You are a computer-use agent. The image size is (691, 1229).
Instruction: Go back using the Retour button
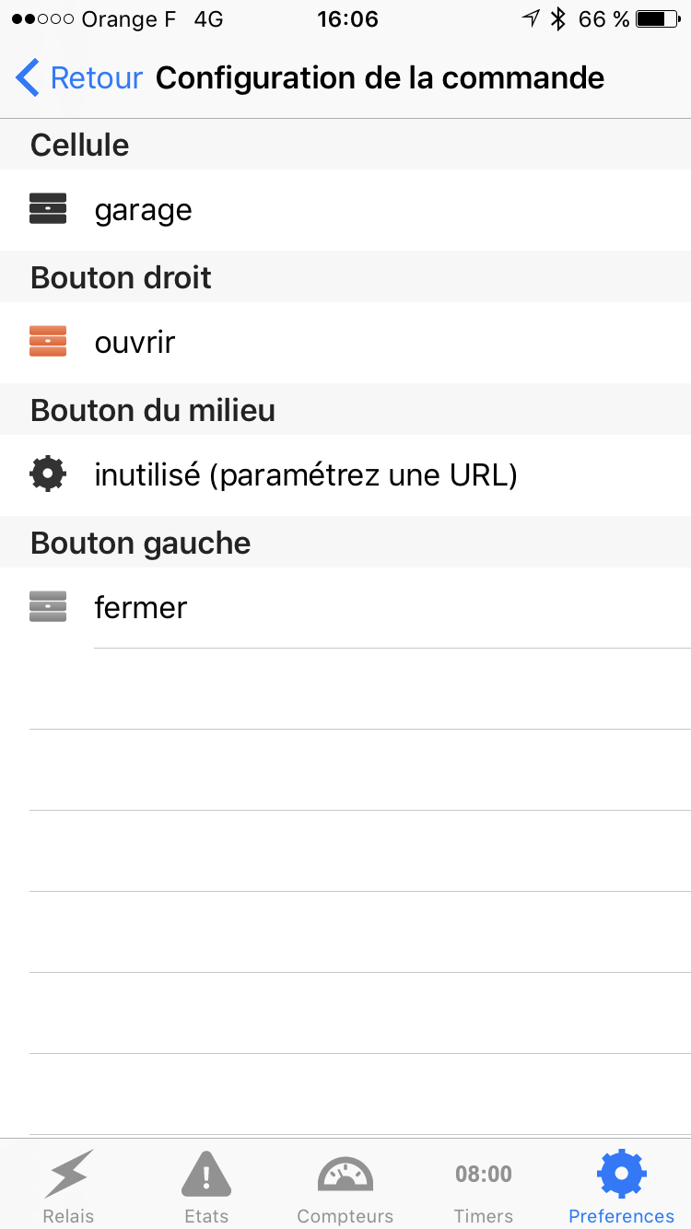96,78
